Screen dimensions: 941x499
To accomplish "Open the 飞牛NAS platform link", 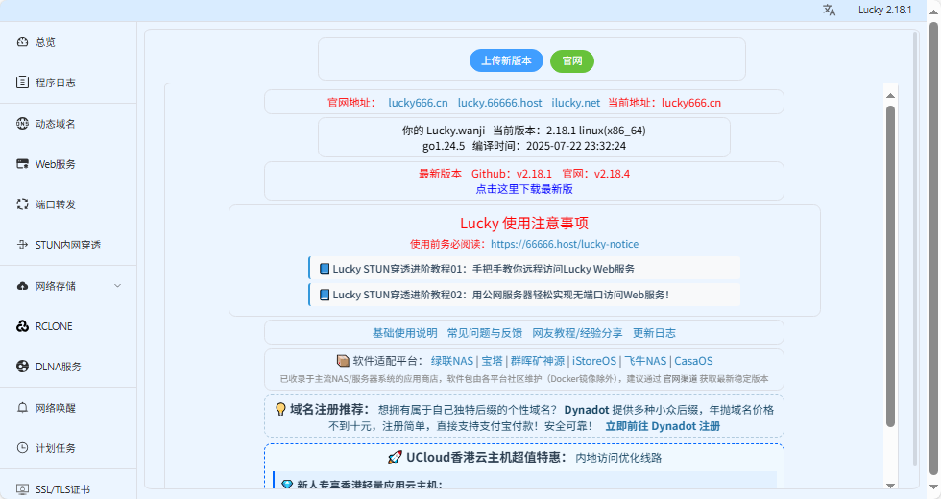I will 645,361.
